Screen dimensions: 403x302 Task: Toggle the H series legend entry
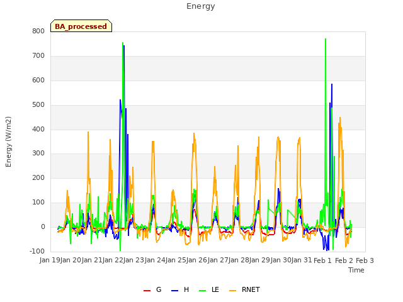click(x=180, y=289)
